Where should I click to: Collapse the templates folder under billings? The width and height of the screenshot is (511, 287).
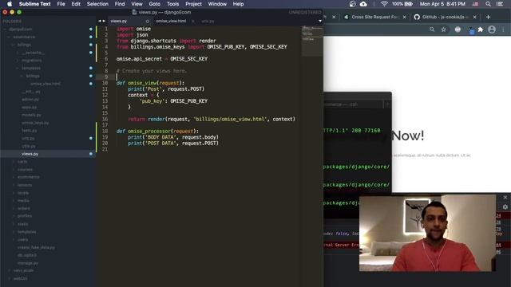(x=18, y=68)
